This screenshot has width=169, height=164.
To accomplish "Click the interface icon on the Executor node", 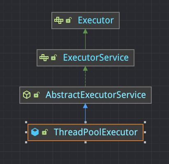I will point(59,20).
